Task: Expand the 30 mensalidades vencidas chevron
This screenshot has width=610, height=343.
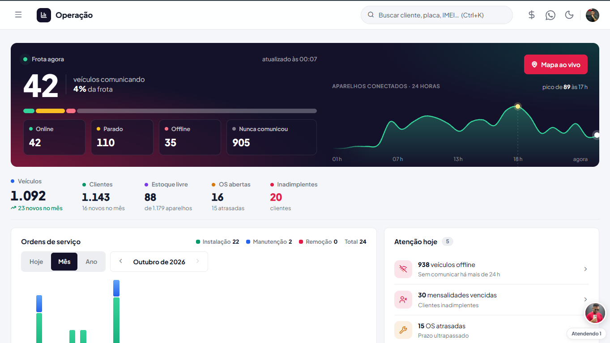Action: point(585,300)
